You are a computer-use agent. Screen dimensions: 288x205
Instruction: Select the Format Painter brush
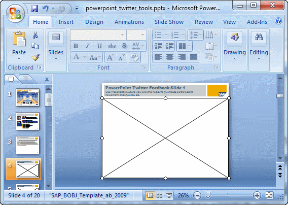pyautogui.click(x=35, y=57)
